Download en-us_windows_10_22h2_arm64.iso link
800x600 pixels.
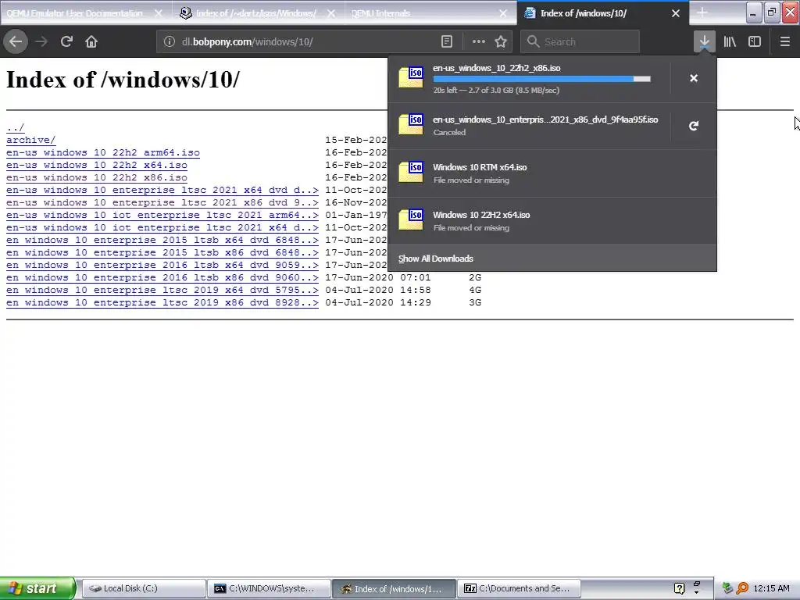click(x=103, y=152)
